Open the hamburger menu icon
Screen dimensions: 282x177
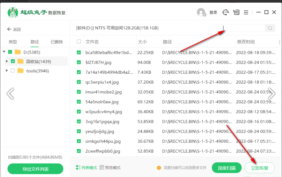point(246,12)
